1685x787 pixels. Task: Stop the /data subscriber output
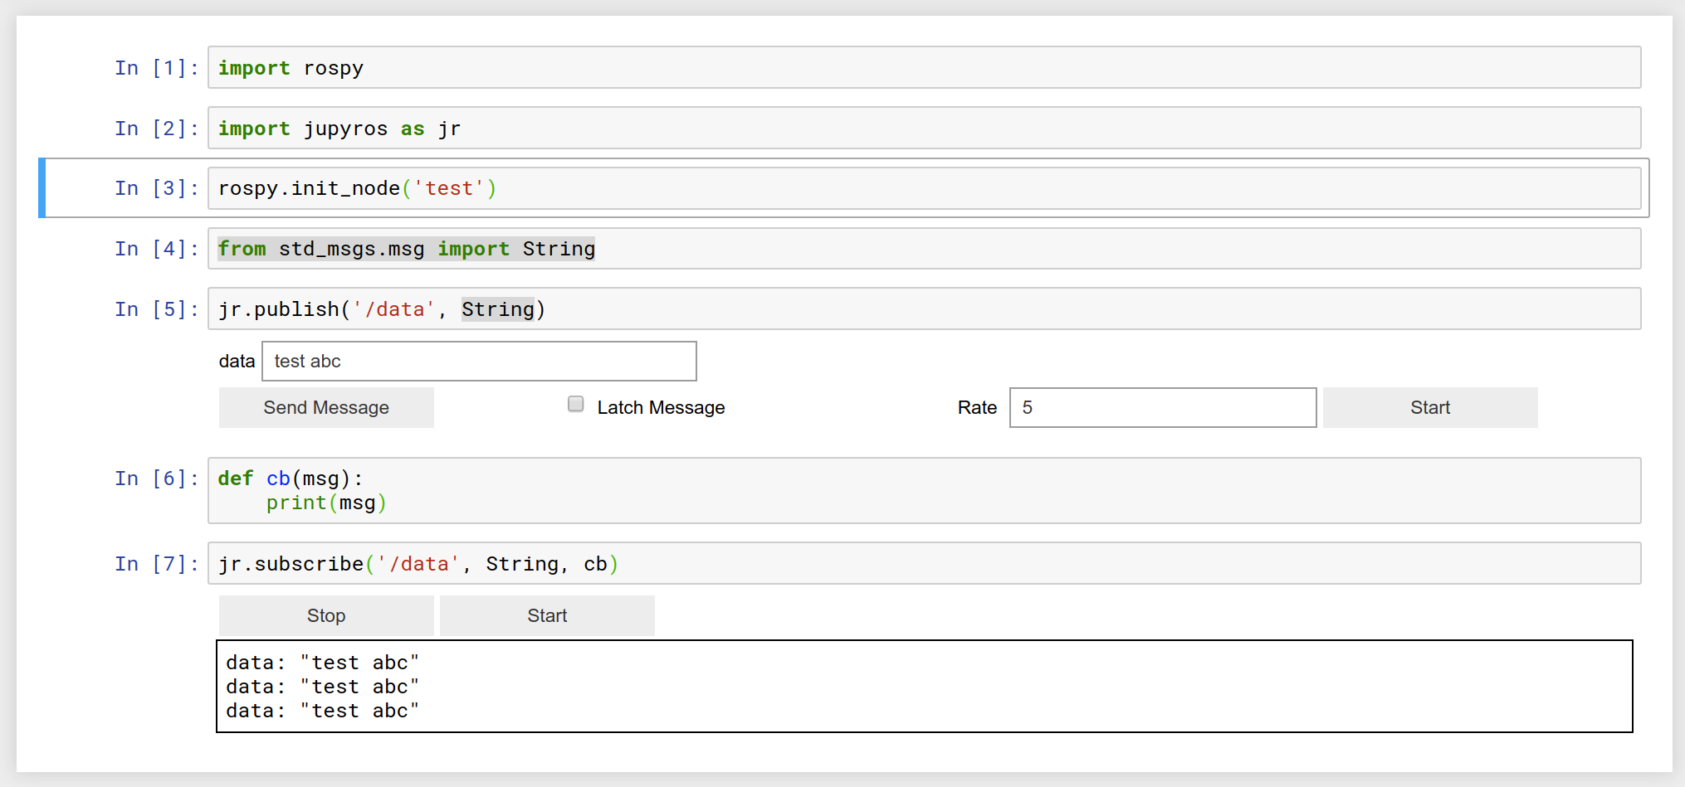pos(326,615)
